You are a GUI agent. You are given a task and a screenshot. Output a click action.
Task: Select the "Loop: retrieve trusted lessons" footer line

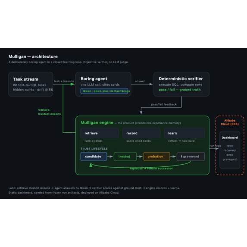(94, 188)
